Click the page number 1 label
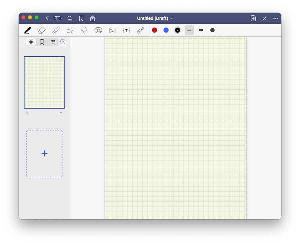Image resolution: width=300 pixels, height=244 pixels. pyautogui.click(x=27, y=113)
